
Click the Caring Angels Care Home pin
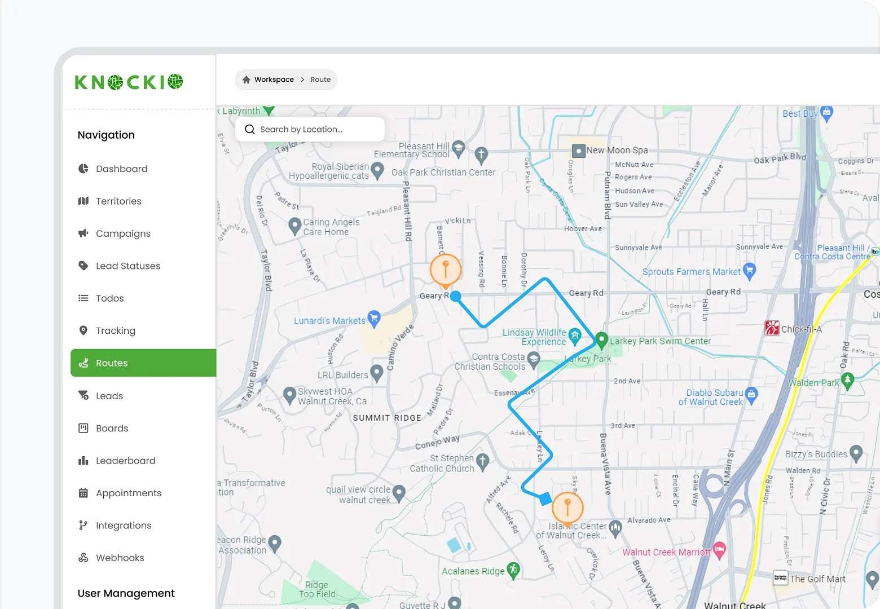tap(294, 226)
